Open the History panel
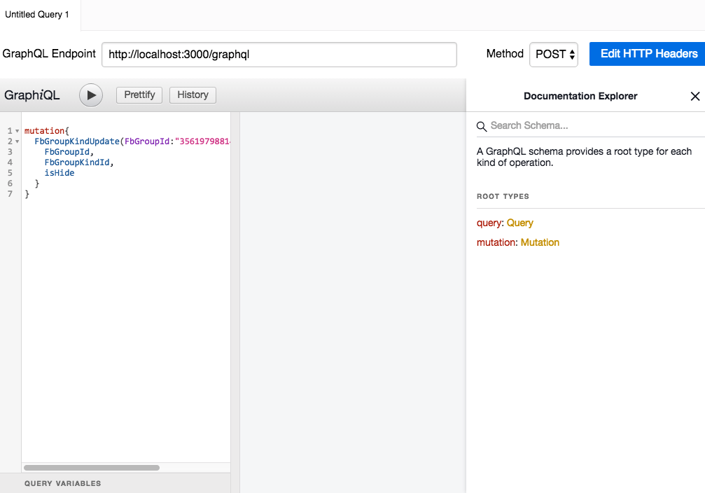Image resolution: width=705 pixels, height=493 pixels. pyautogui.click(x=193, y=95)
